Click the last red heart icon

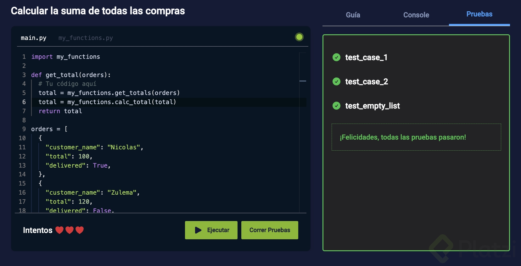click(80, 230)
